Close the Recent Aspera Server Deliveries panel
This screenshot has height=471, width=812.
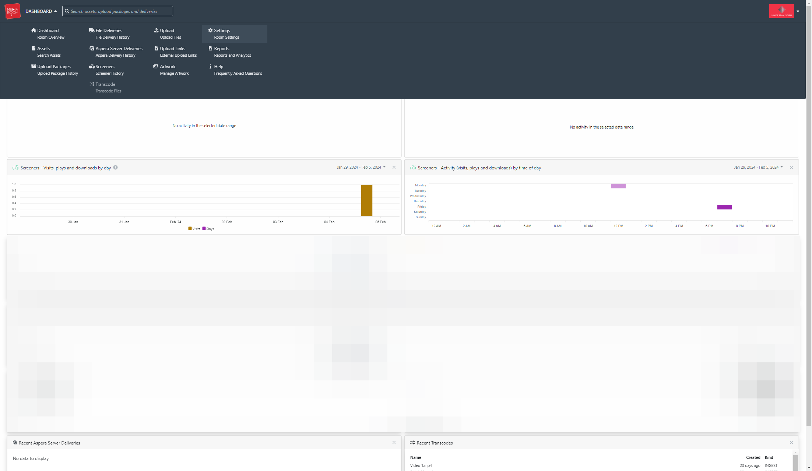tap(394, 442)
